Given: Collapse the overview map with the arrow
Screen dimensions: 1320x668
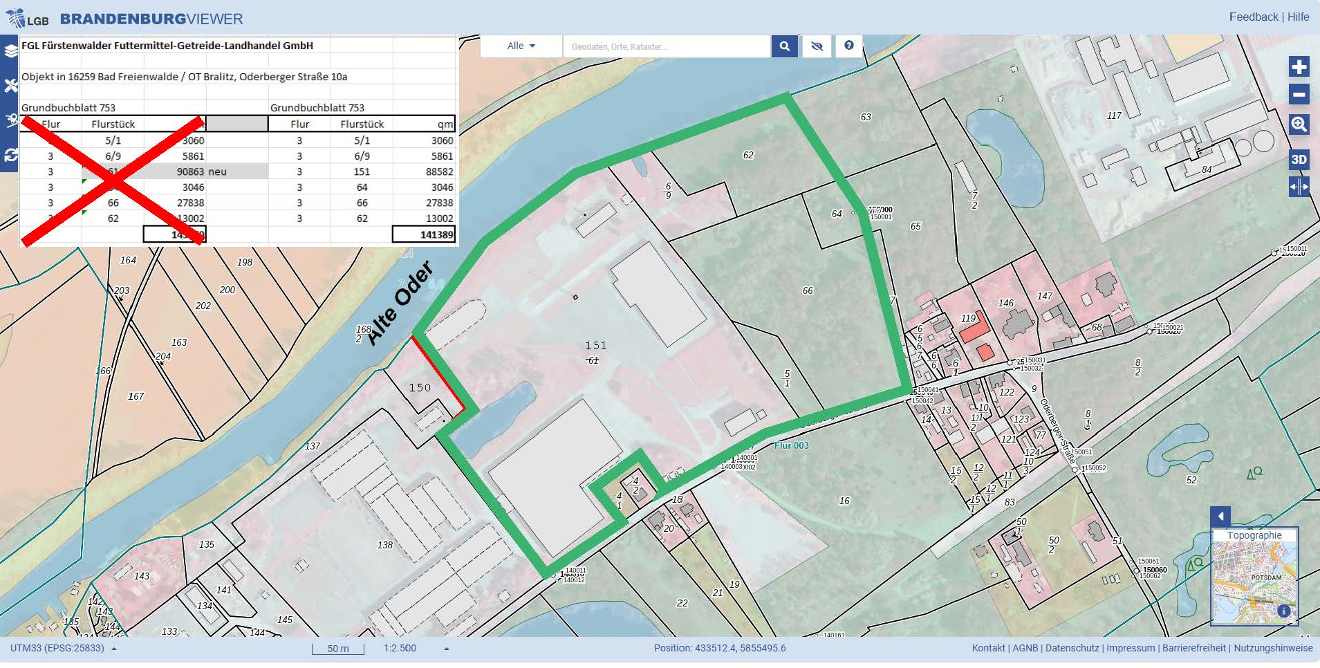Looking at the screenshot, I should click(1220, 517).
